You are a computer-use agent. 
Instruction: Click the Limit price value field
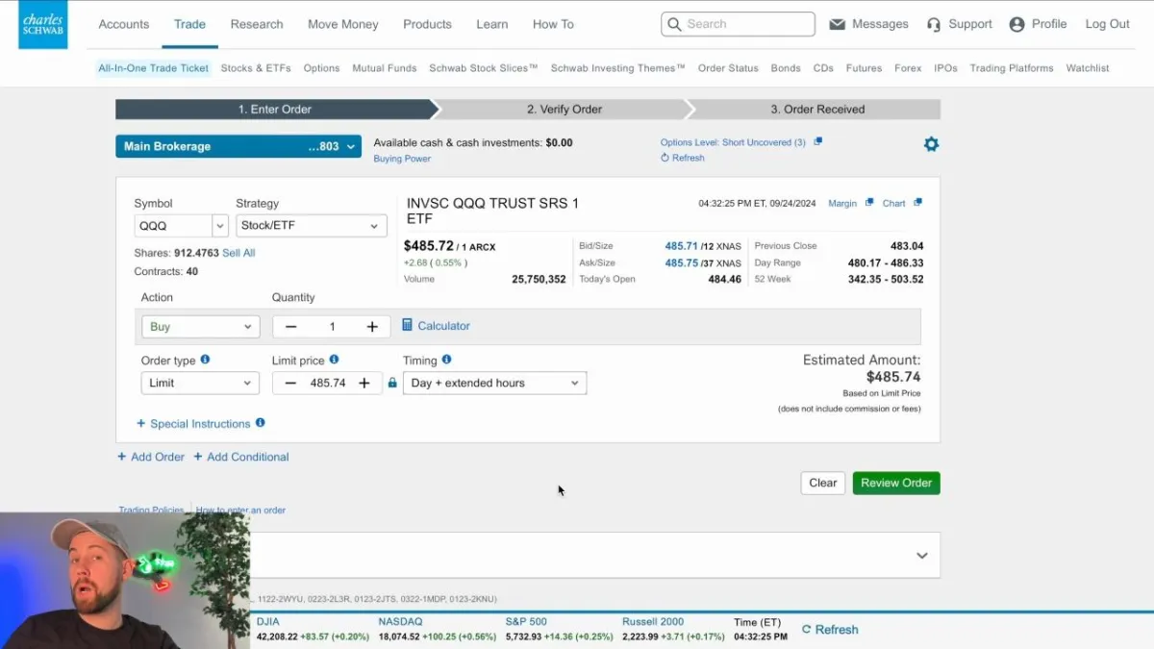pyautogui.click(x=327, y=383)
